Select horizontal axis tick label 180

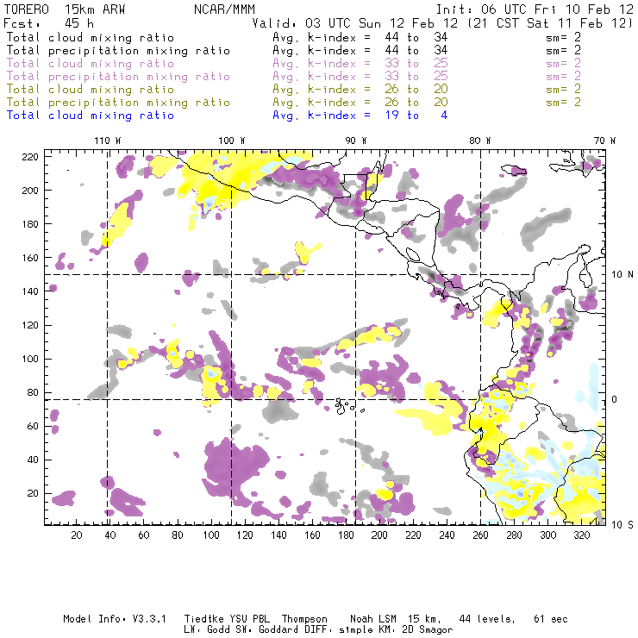click(346, 535)
